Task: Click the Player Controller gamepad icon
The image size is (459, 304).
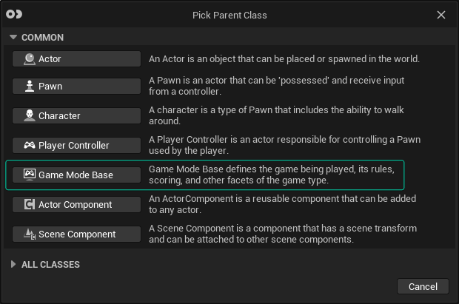Action: (30, 146)
